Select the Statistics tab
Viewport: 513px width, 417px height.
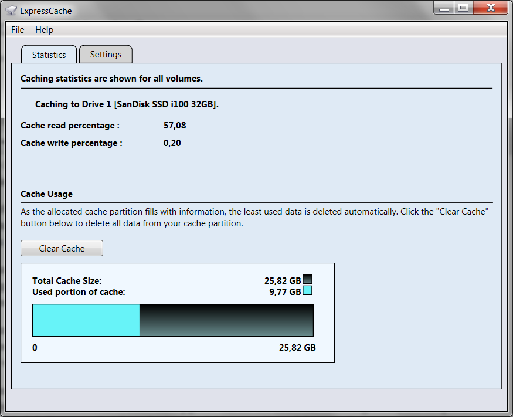pyautogui.click(x=49, y=55)
